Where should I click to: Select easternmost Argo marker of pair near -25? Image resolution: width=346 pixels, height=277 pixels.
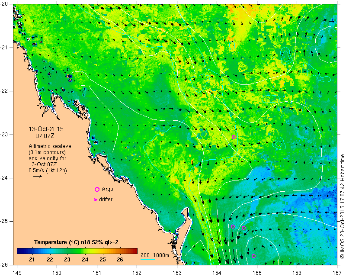(244, 228)
